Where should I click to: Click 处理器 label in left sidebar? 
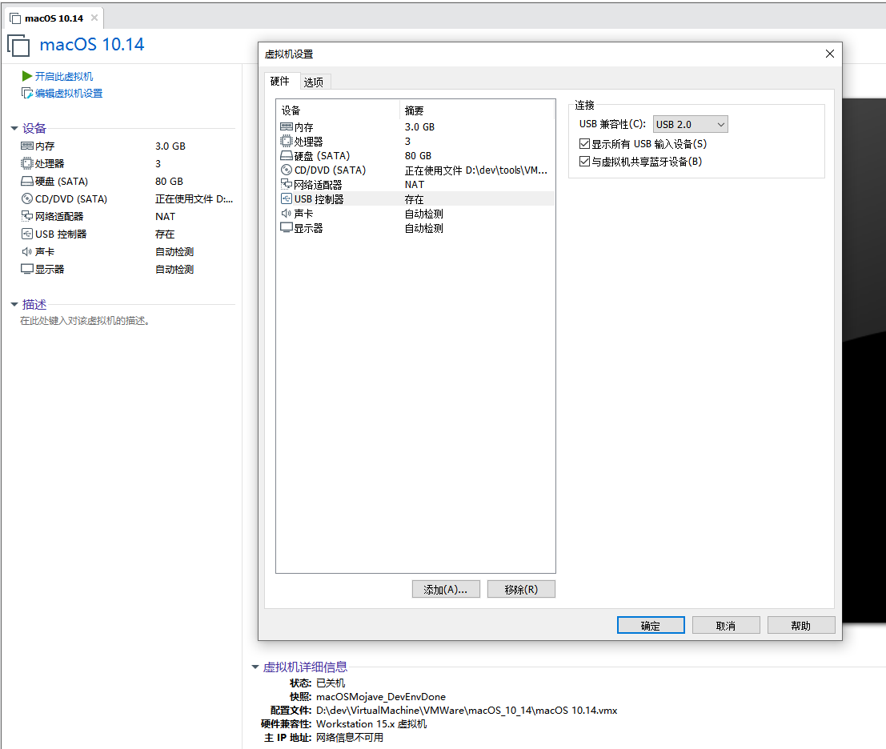[x=50, y=164]
